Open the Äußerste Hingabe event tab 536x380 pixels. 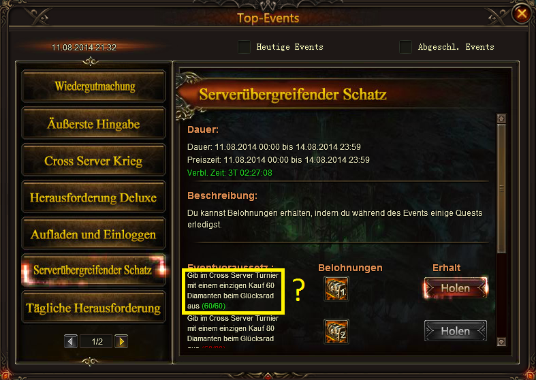(x=94, y=123)
